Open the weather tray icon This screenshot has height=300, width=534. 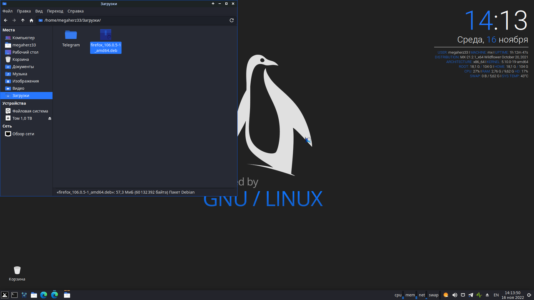coord(446,295)
